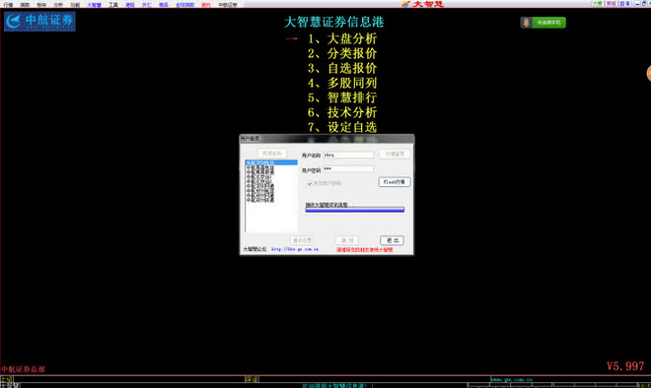Click the red warning text at the dialog bottom
The image size is (651, 388).
[364, 249]
